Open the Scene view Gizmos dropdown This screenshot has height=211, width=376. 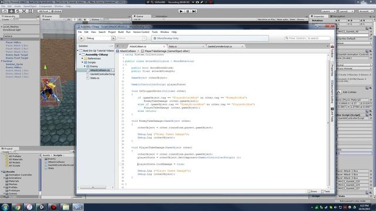click(x=96, y=19)
